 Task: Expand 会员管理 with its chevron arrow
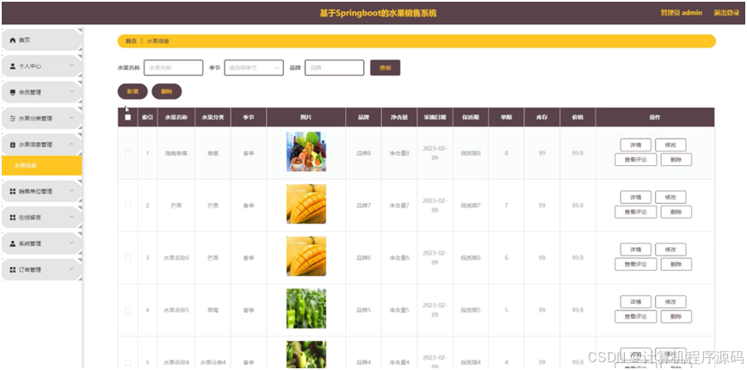click(x=71, y=92)
